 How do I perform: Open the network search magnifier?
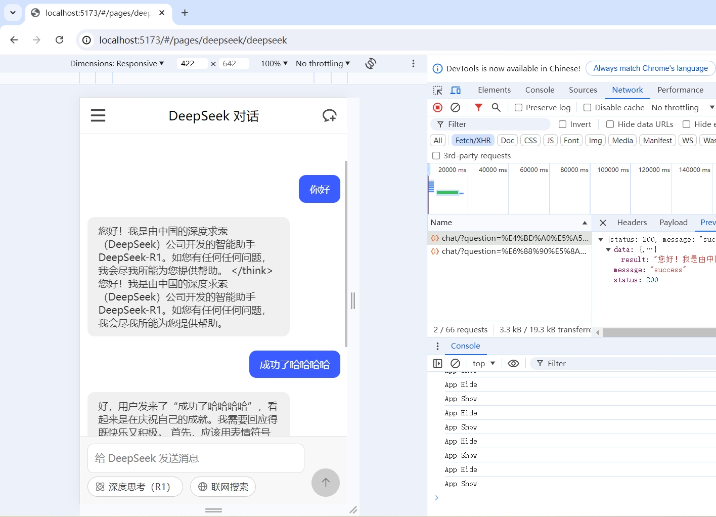(x=496, y=107)
